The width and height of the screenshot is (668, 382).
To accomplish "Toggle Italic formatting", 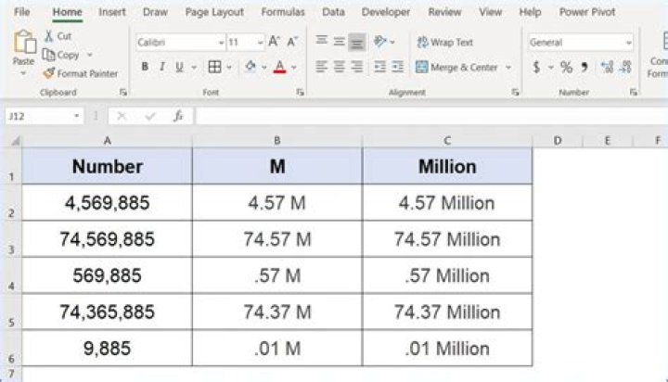I will (x=161, y=67).
